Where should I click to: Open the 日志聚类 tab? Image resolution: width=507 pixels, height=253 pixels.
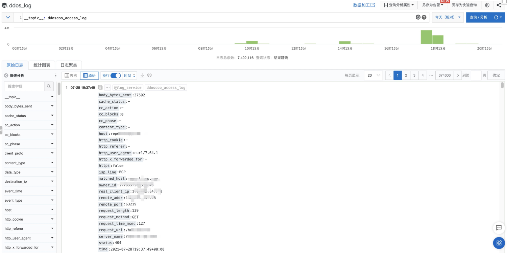pos(69,65)
